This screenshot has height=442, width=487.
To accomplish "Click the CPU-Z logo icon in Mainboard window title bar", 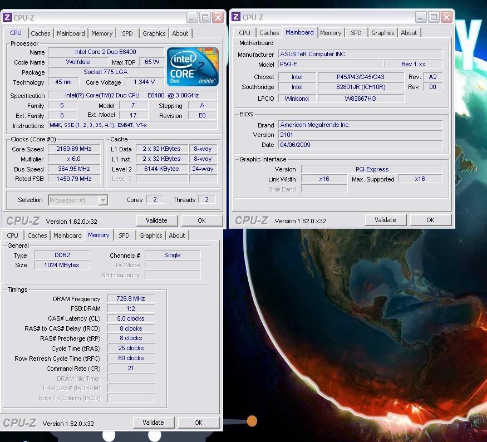I will tap(236, 17).
